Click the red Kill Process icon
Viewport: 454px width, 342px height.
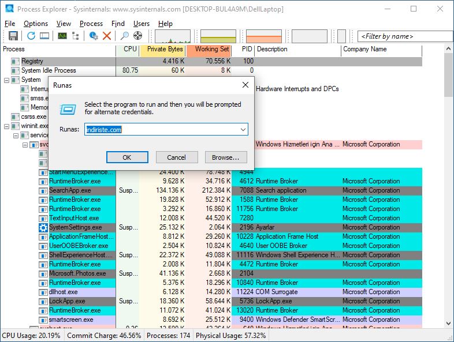107,36
